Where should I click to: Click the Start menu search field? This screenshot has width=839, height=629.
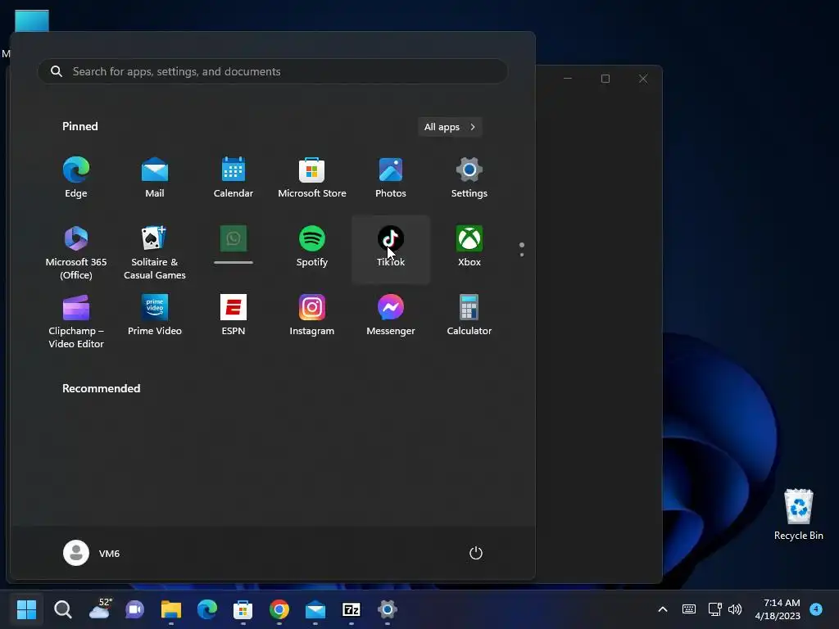pos(272,71)
